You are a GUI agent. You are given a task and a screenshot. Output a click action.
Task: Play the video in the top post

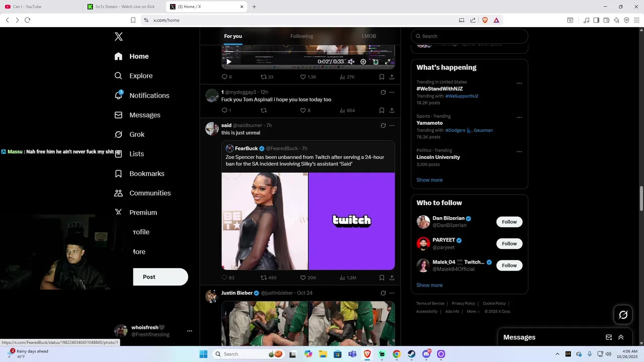tap(229, 62)
